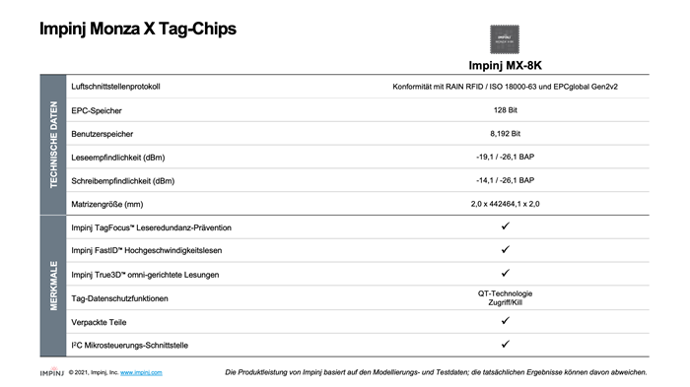This screenshot has height=387, width=690.
Task: Click the Produktleistung disclaimer footnote text
Action: click(436, 372)
